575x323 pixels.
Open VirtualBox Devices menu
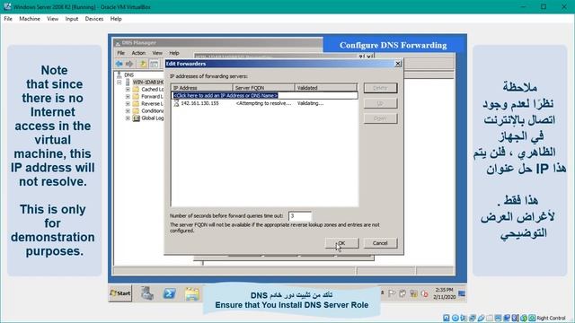[93, 19]
